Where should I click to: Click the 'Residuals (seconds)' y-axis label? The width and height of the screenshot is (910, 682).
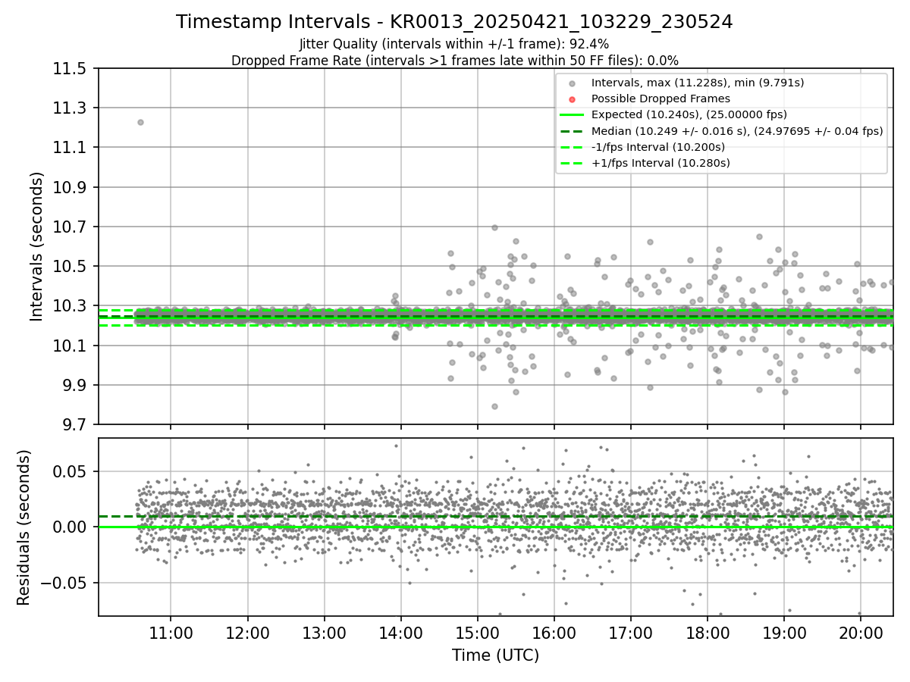pyautogui.click(x=24, y=527)
